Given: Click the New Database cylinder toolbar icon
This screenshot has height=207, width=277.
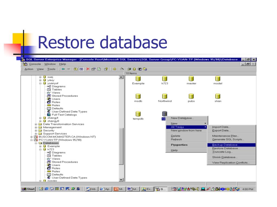Looking at the screenshot, I should click(x=134, y=69).
